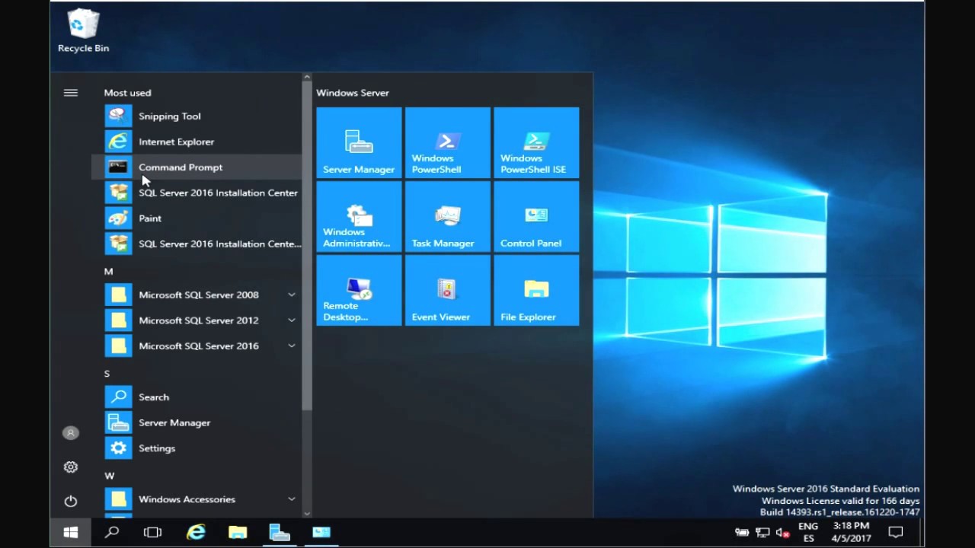The width and height of the screenshot is (975, 548).
Task: Click the Server Manager tile
Action: point(359,142)
